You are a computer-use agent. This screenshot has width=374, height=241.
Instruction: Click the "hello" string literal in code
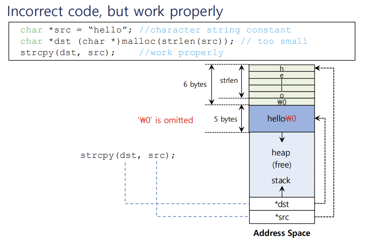tap(107, 30)
